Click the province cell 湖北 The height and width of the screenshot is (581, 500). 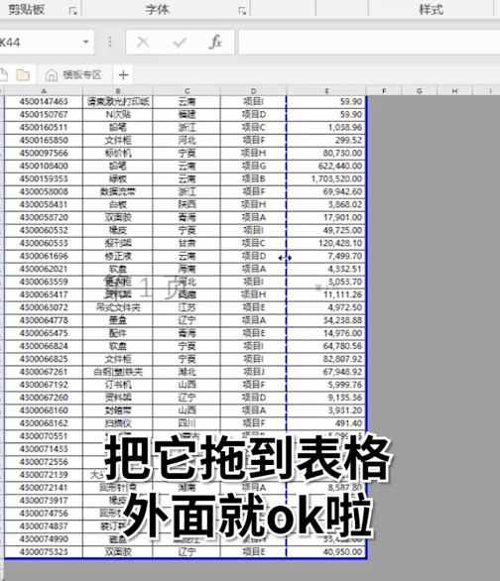point(187,372)
